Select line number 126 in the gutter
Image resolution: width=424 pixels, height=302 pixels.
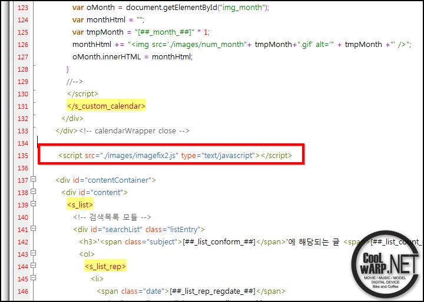[23, 45]
